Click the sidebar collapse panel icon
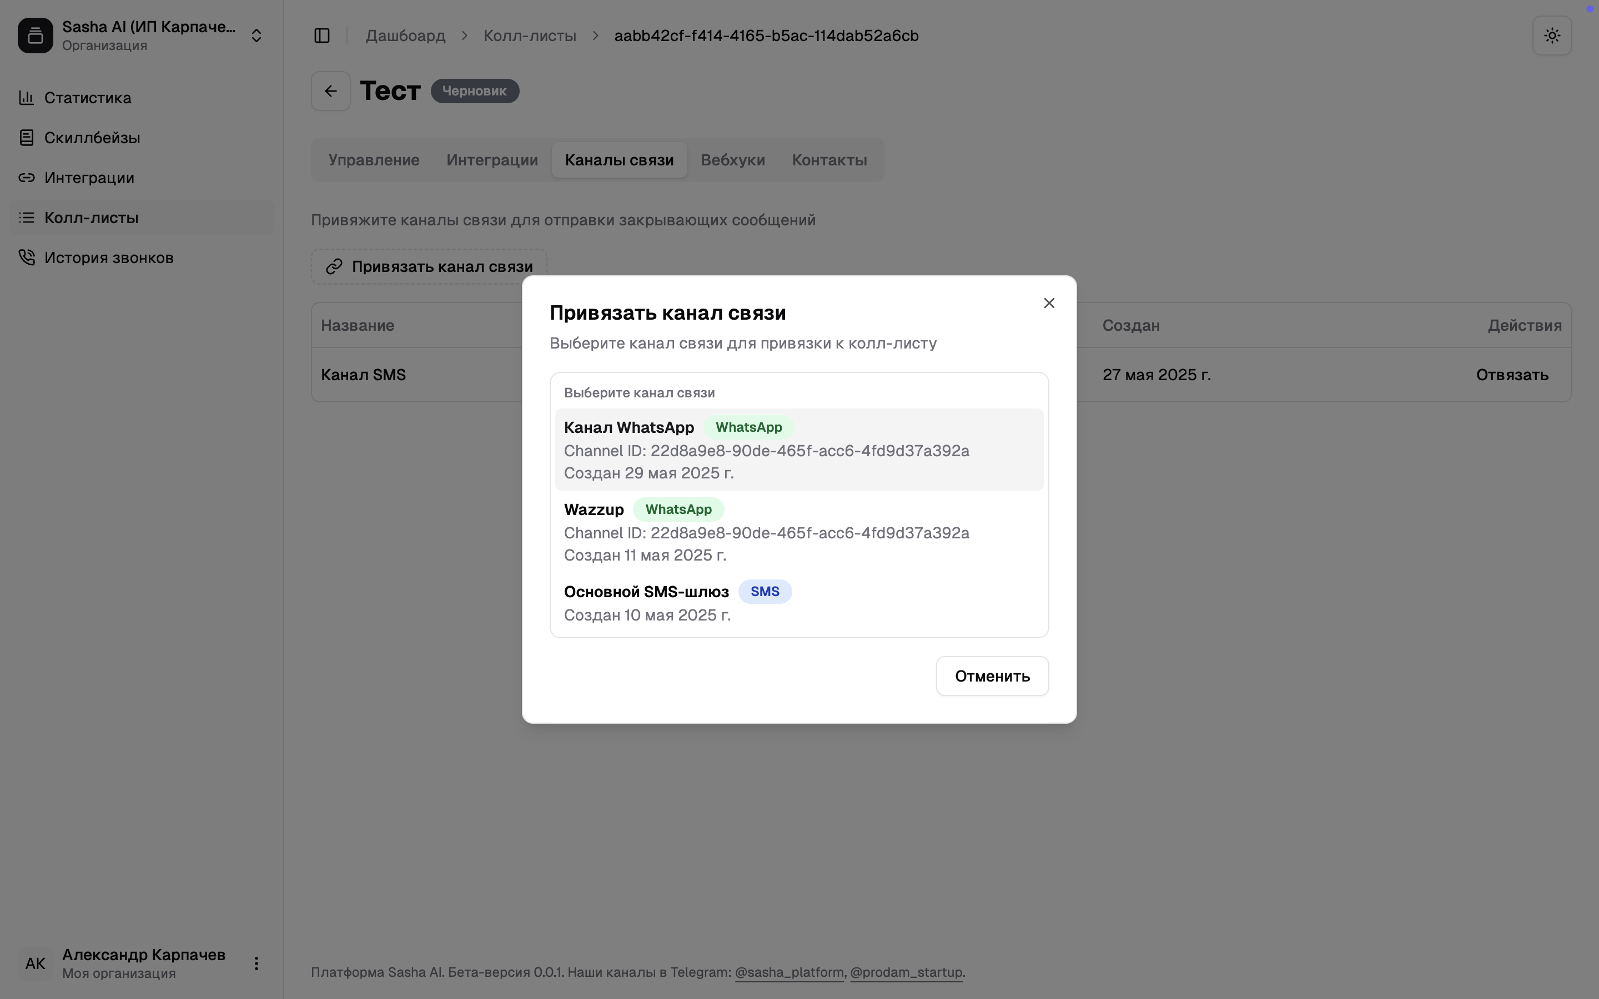Image resolution: width=1599 pixels, height=999 pixels. pos(322,36)
